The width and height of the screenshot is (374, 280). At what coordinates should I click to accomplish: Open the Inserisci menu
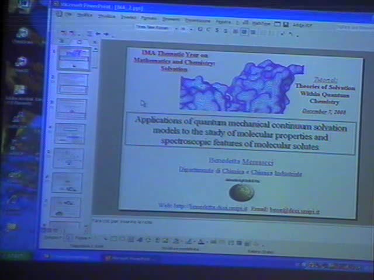[128, 17]
